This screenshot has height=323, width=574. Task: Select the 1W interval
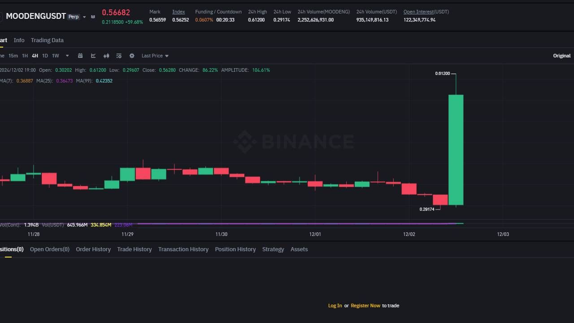[56, 56]
